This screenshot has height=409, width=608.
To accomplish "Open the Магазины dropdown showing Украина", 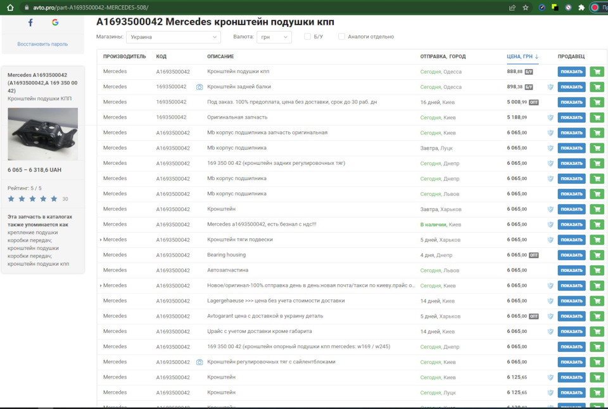I will pos(174,37).
